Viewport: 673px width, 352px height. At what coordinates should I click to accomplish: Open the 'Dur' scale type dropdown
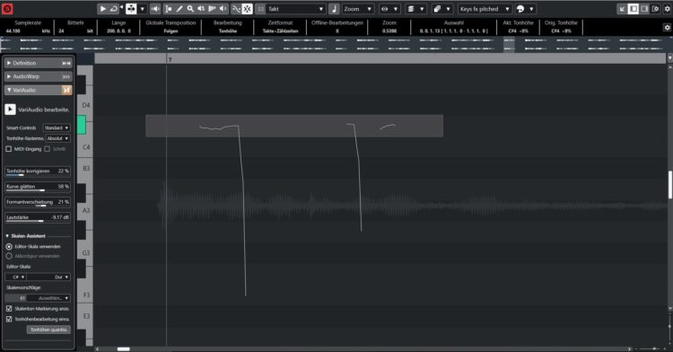(x=48, y=277)
